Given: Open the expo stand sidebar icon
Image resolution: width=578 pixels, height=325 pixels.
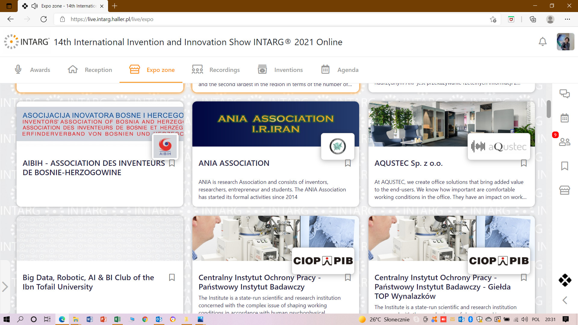Looking at the screenshot, I should [x=564, y=190].
